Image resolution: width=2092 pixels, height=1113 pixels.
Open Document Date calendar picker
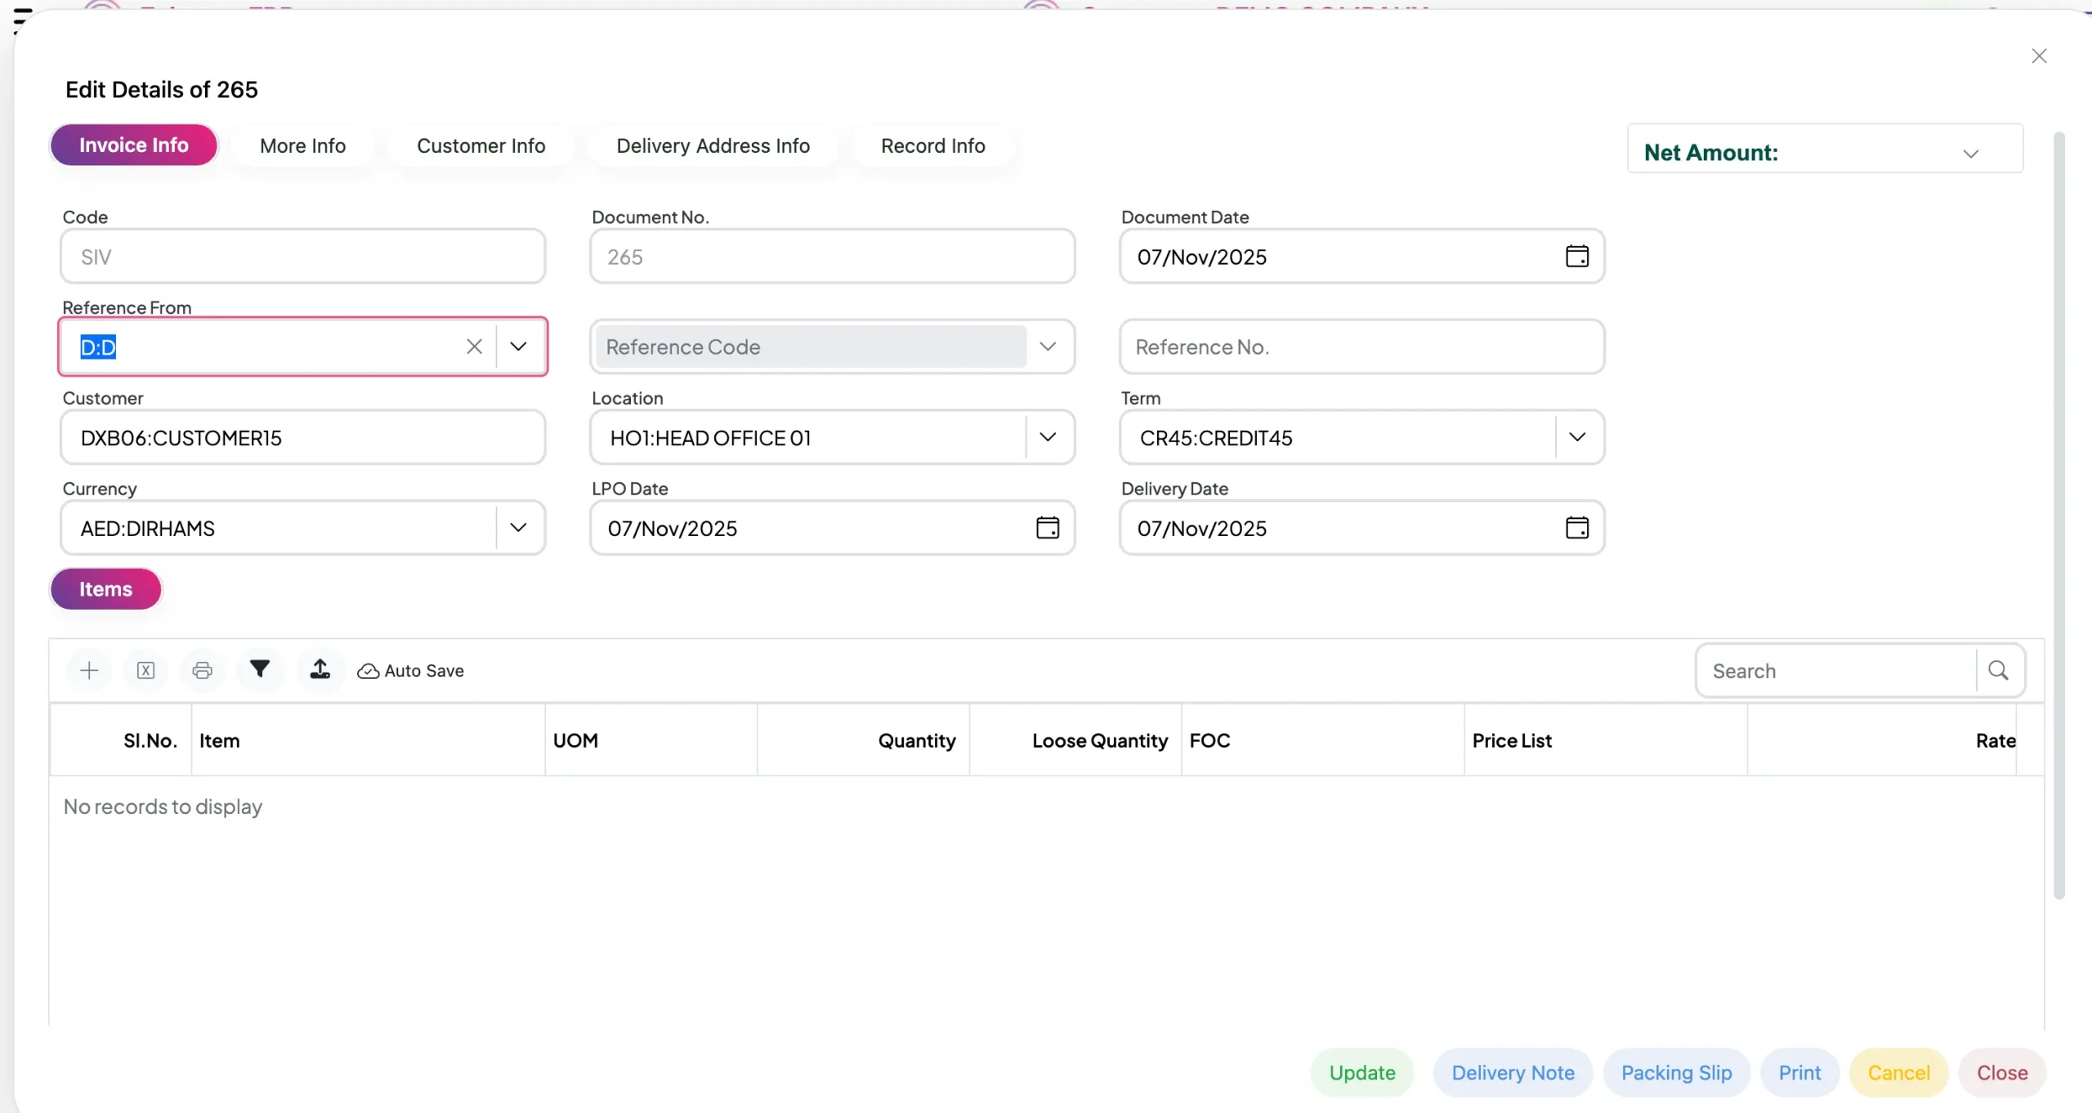(1576, 257)
